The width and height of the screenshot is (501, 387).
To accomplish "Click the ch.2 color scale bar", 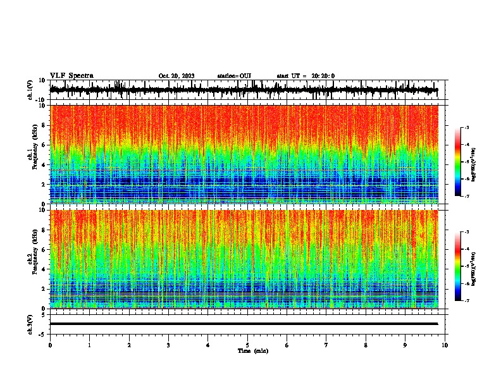I will (457, 266).
